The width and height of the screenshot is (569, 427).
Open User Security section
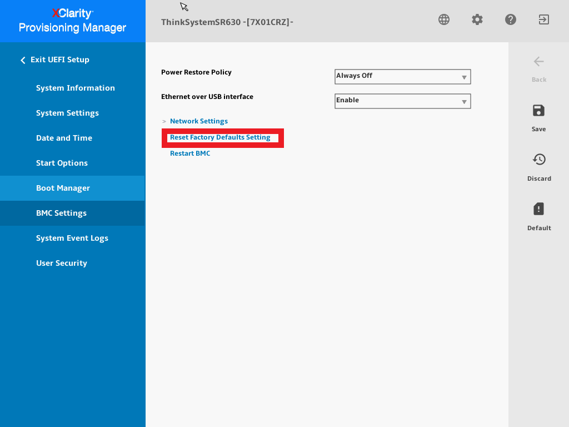click(62, 263)
